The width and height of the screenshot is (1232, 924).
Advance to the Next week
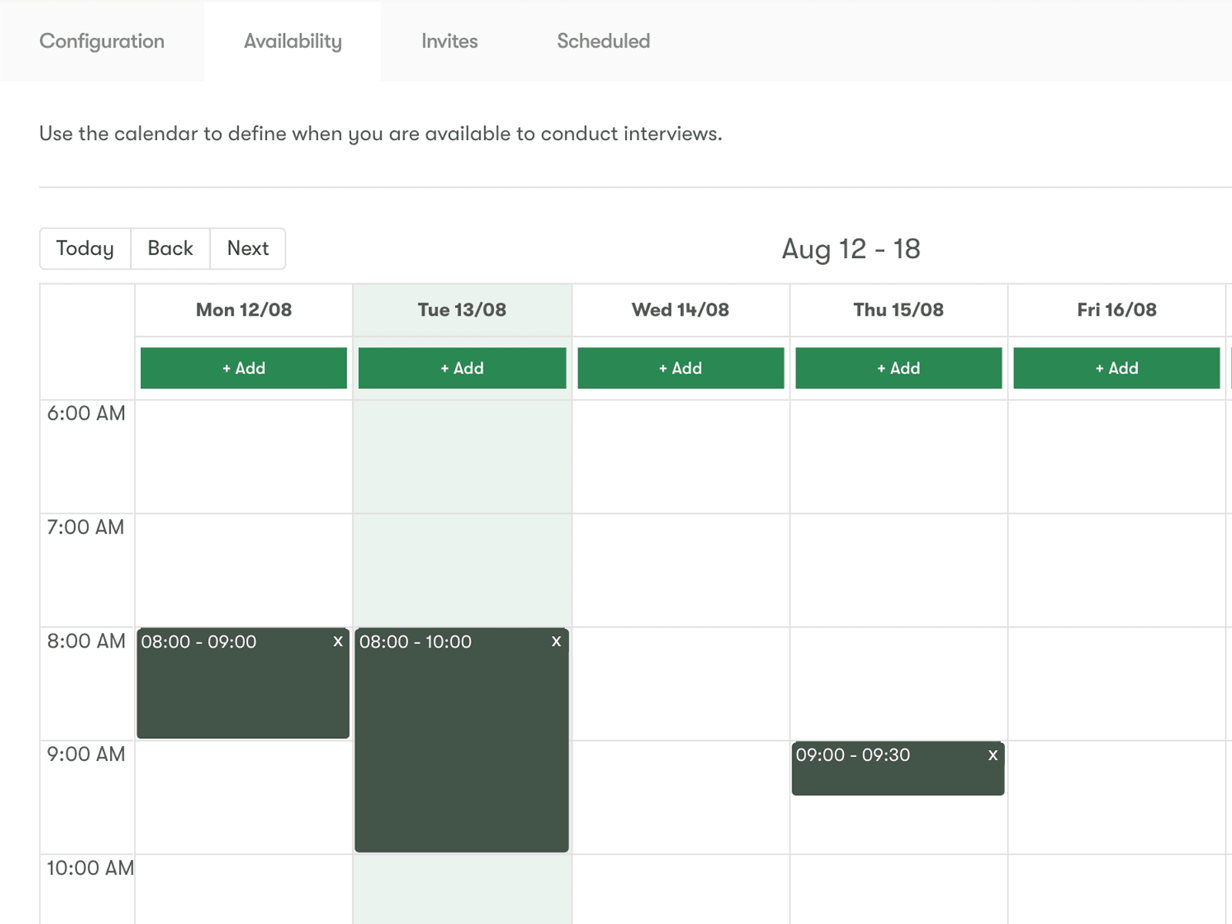[x=248, y=249]
